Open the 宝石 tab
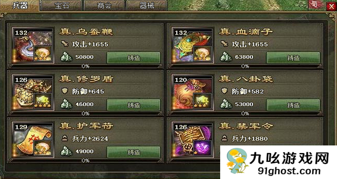Viewport: 337px width, 179px height. 62,5
